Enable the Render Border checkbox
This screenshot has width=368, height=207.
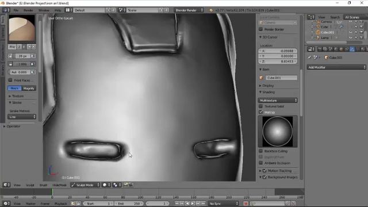[260, 29]
